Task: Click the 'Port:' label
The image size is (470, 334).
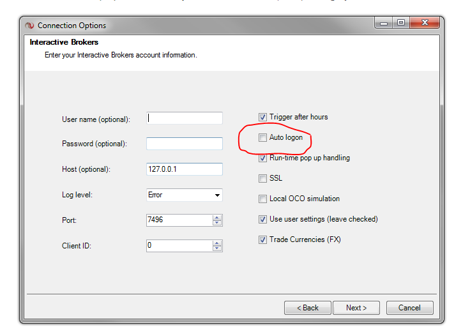Action: pos(69,220)
